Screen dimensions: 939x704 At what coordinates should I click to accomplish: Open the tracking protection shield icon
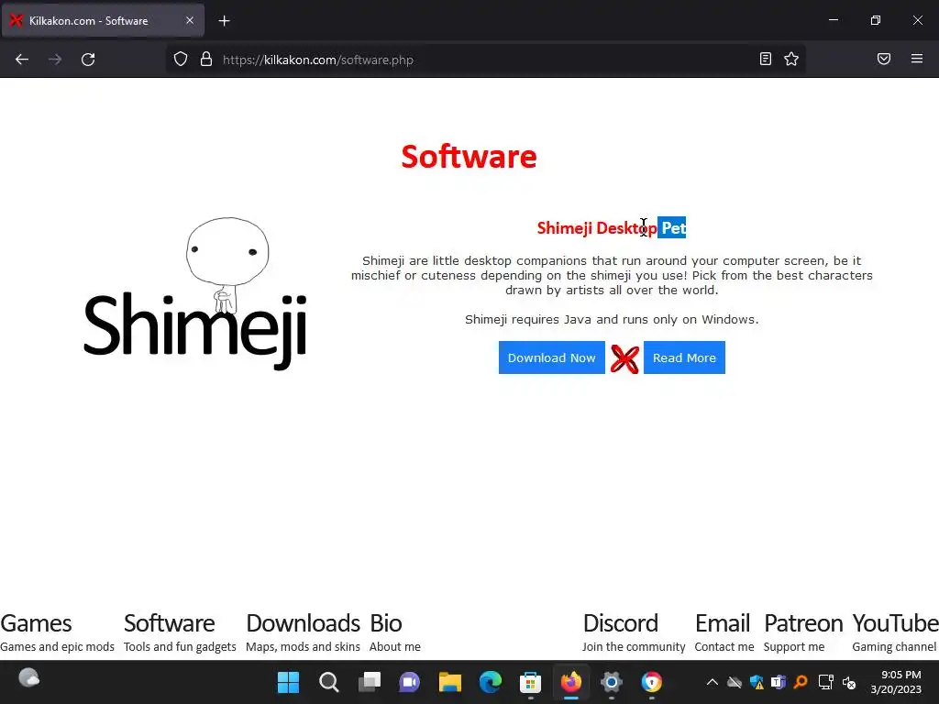(x=181, y=60)
